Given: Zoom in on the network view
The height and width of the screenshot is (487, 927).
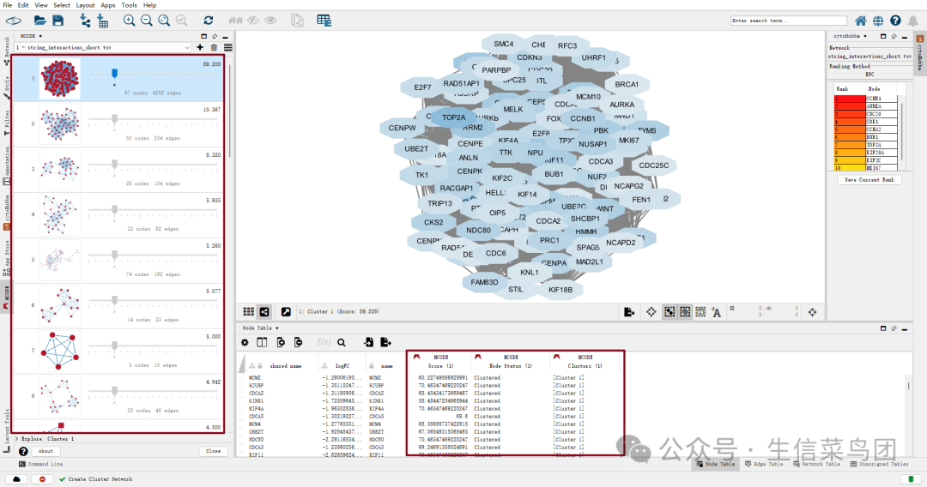Looking at the screenshot, I should (x=129, y=21).
